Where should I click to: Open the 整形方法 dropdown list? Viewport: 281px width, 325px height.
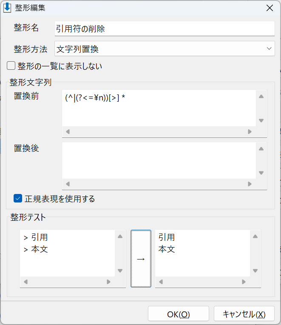pos(165,48)
